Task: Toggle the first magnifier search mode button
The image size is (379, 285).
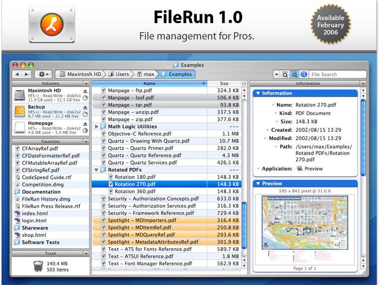Action: (x=285, y=74)
